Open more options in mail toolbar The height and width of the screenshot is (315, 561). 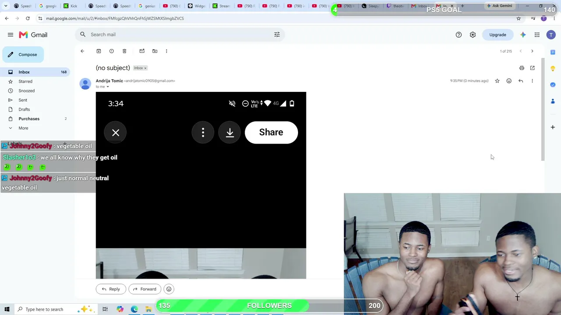click(167, 51)
